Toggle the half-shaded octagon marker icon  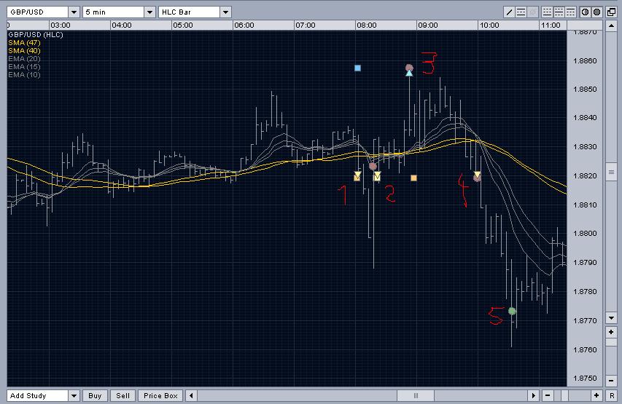click(585, 12)
